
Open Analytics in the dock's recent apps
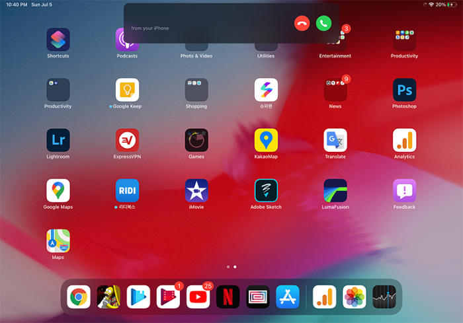click(325, 297)
